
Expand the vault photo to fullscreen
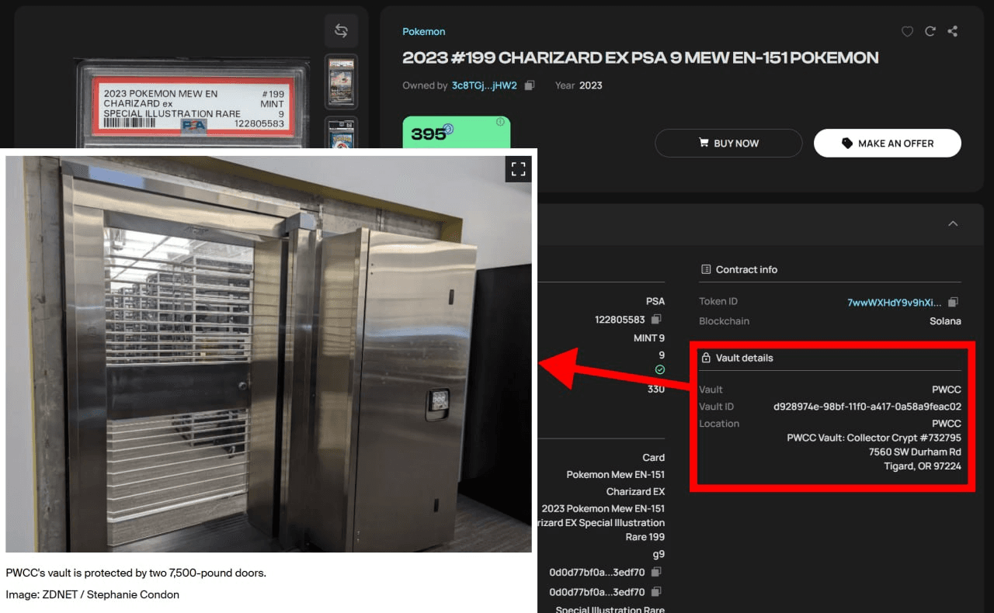[x=518, y=169]
